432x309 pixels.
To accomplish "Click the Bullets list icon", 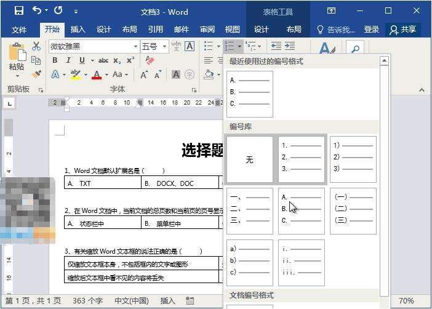I will click(x=209, y=46).
